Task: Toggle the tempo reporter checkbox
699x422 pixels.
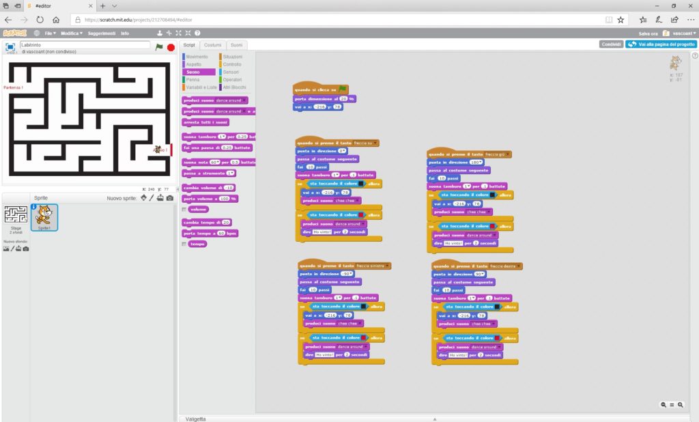Action: tap(184, 244)
